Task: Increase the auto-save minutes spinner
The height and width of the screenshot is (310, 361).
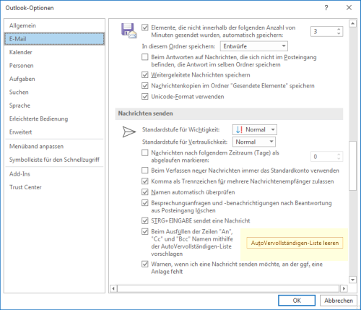Action: (x=339, y=30)
